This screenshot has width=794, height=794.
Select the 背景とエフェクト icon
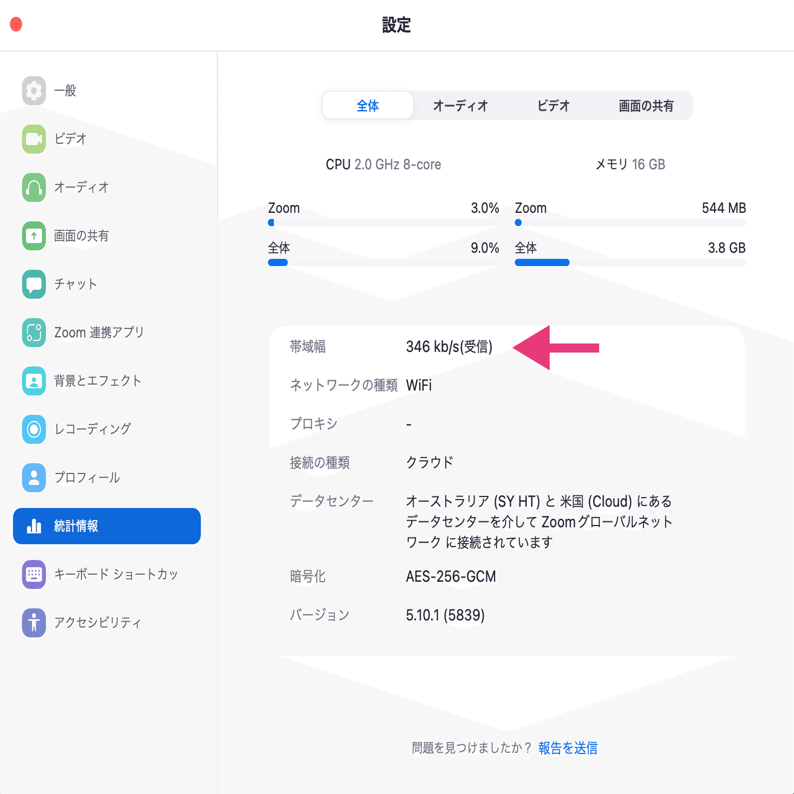pyautogui.click(x=34, y=381)
